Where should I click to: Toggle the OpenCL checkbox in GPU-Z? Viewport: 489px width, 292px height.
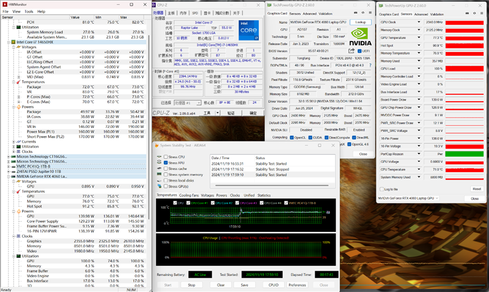pyautogui.click(x=292, y=137)
